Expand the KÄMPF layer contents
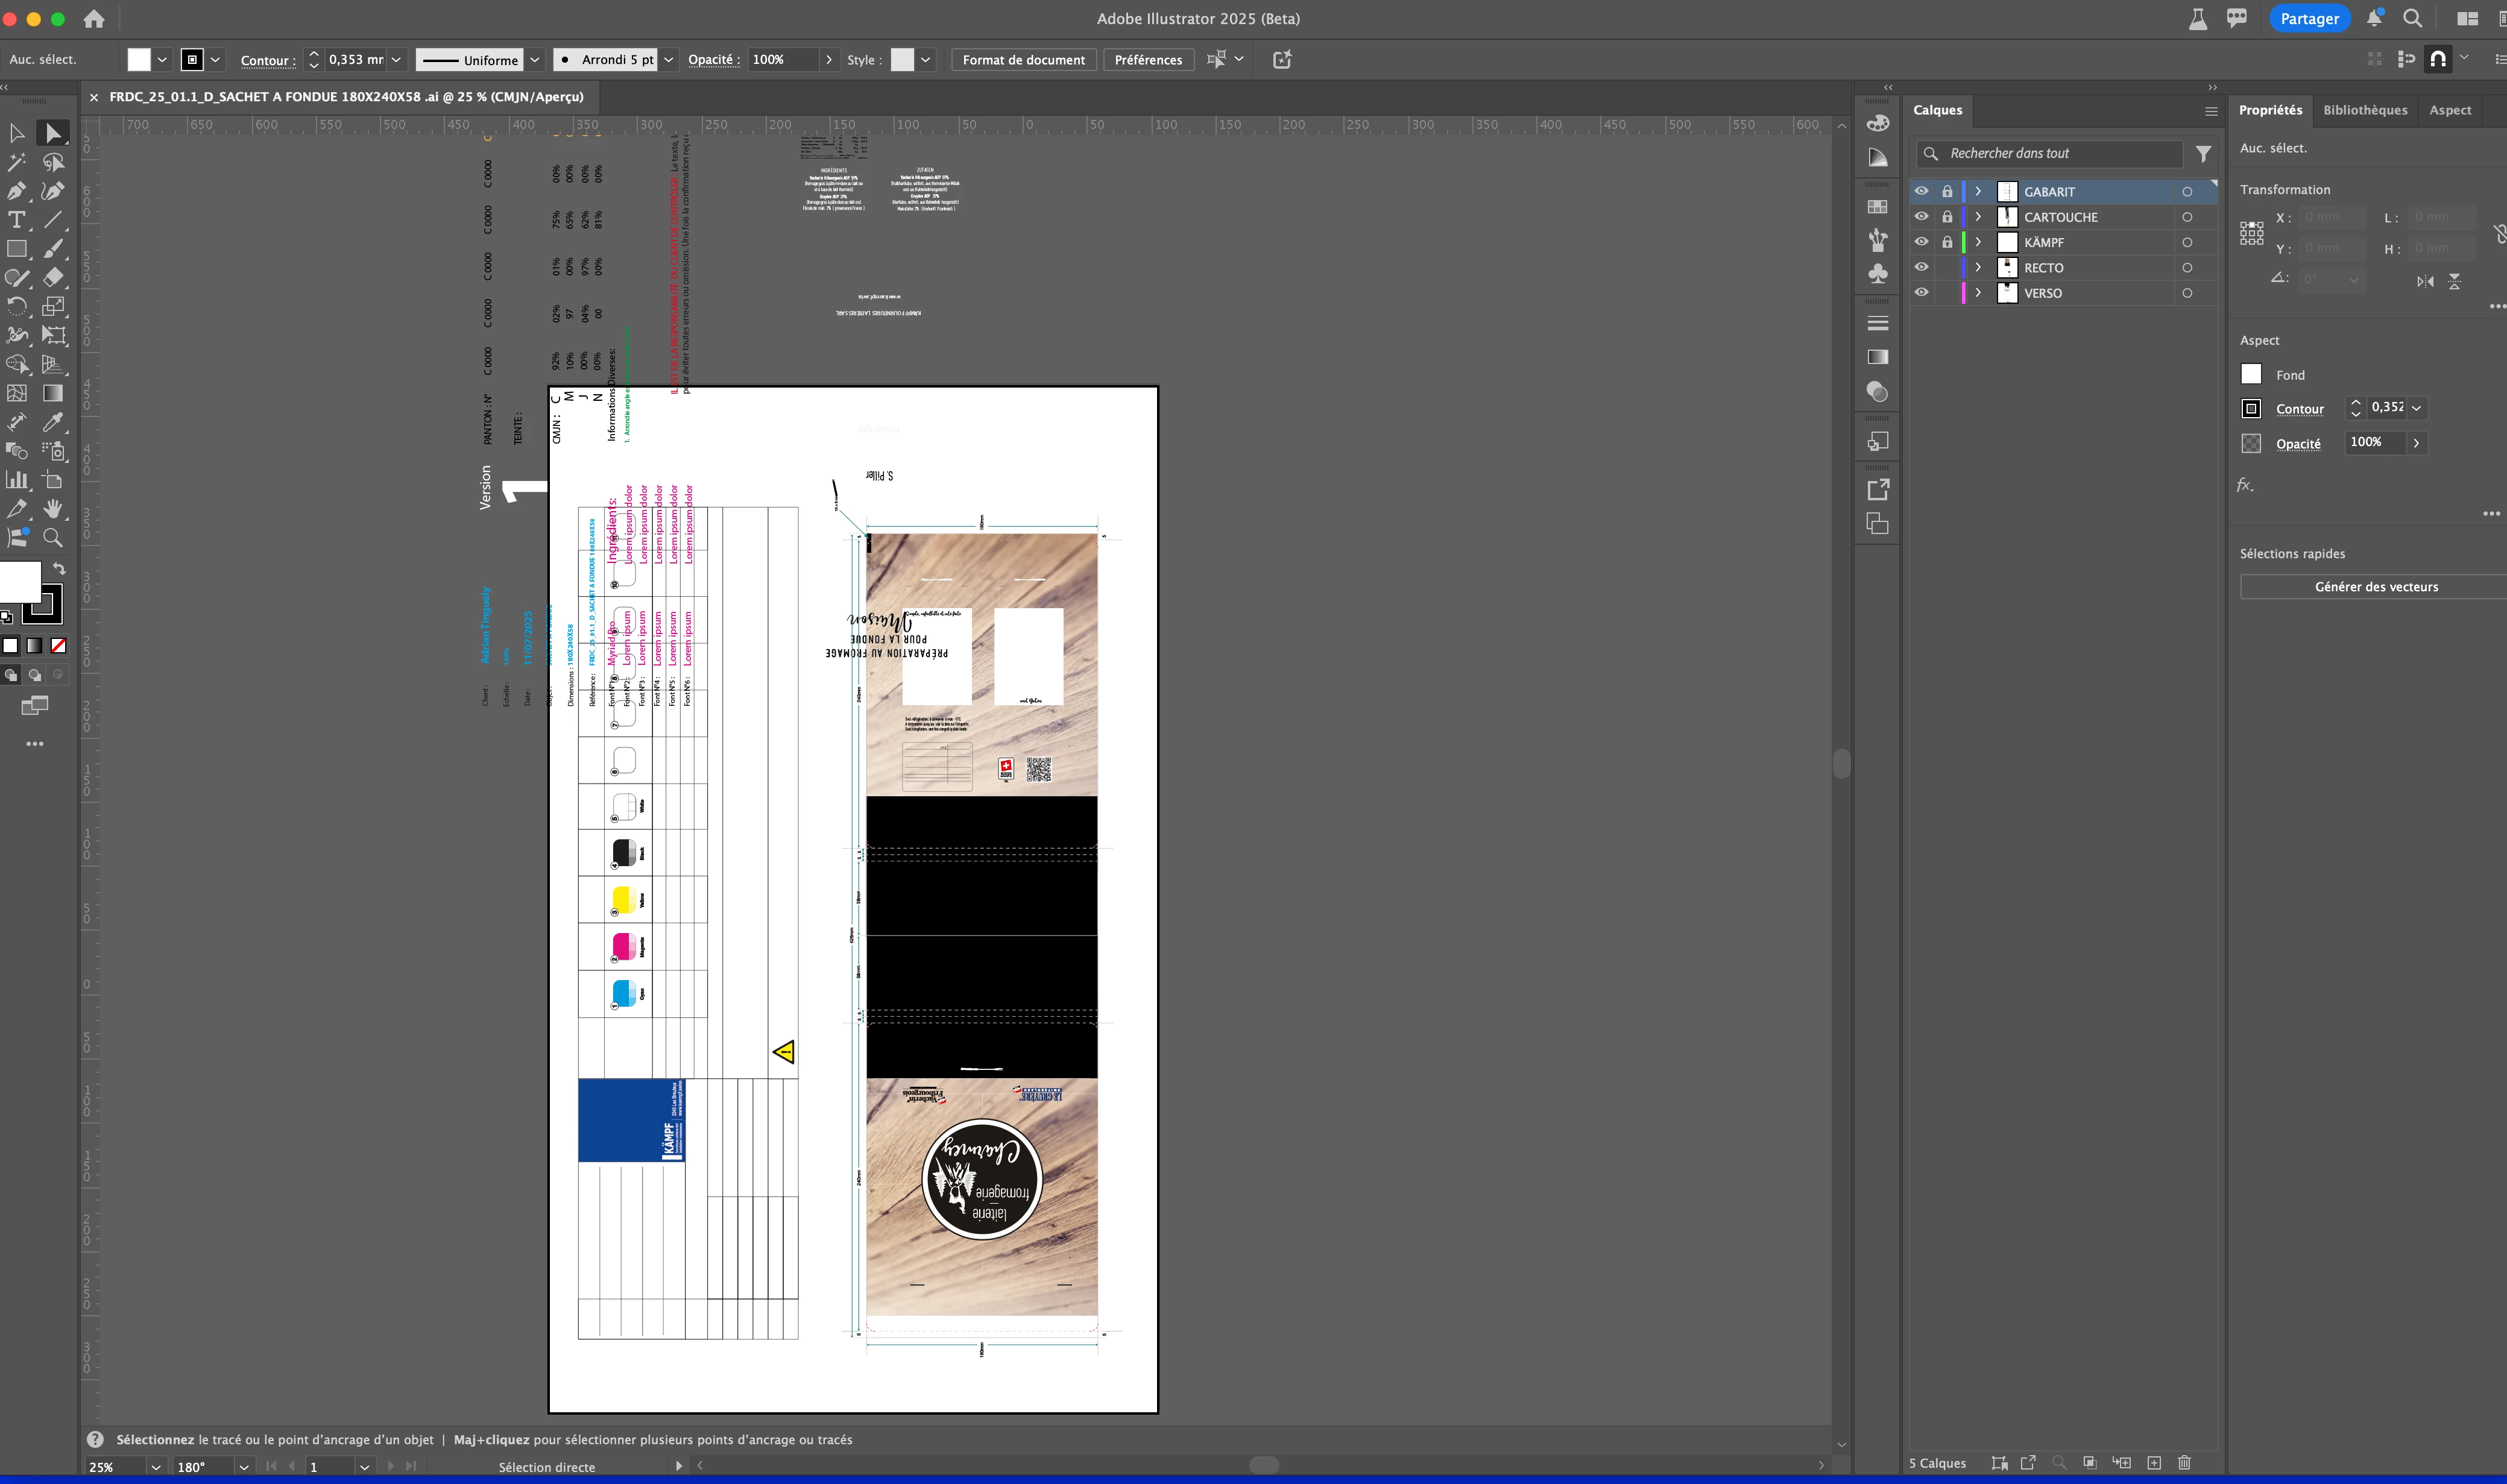Screen dimensions: 2507x1484 [1978, 242]
